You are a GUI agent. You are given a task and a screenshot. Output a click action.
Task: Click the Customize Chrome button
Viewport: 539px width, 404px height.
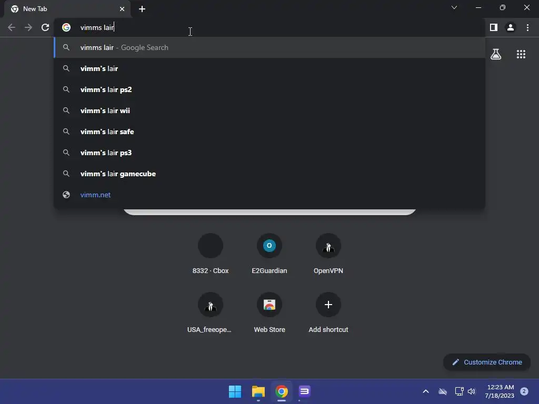click(487, 362)
